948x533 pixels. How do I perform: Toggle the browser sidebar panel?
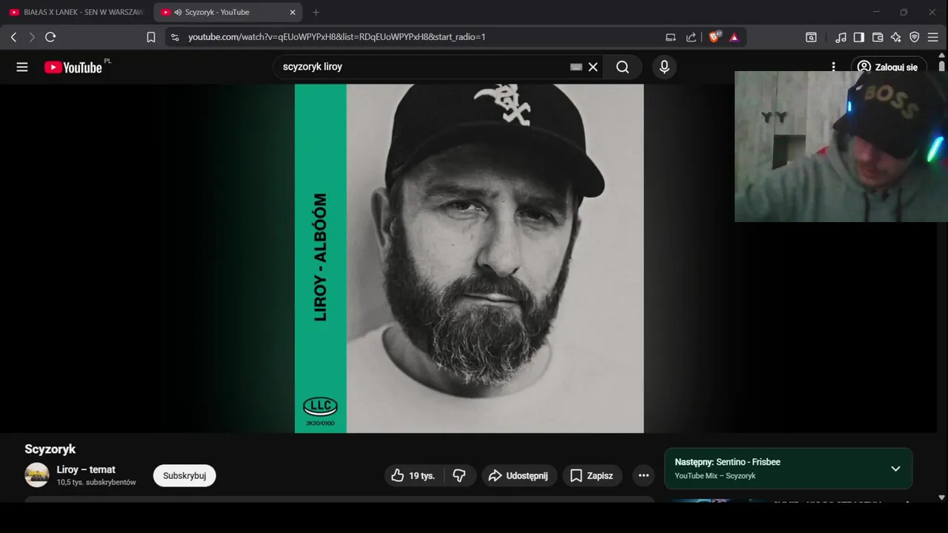[859, 37]
